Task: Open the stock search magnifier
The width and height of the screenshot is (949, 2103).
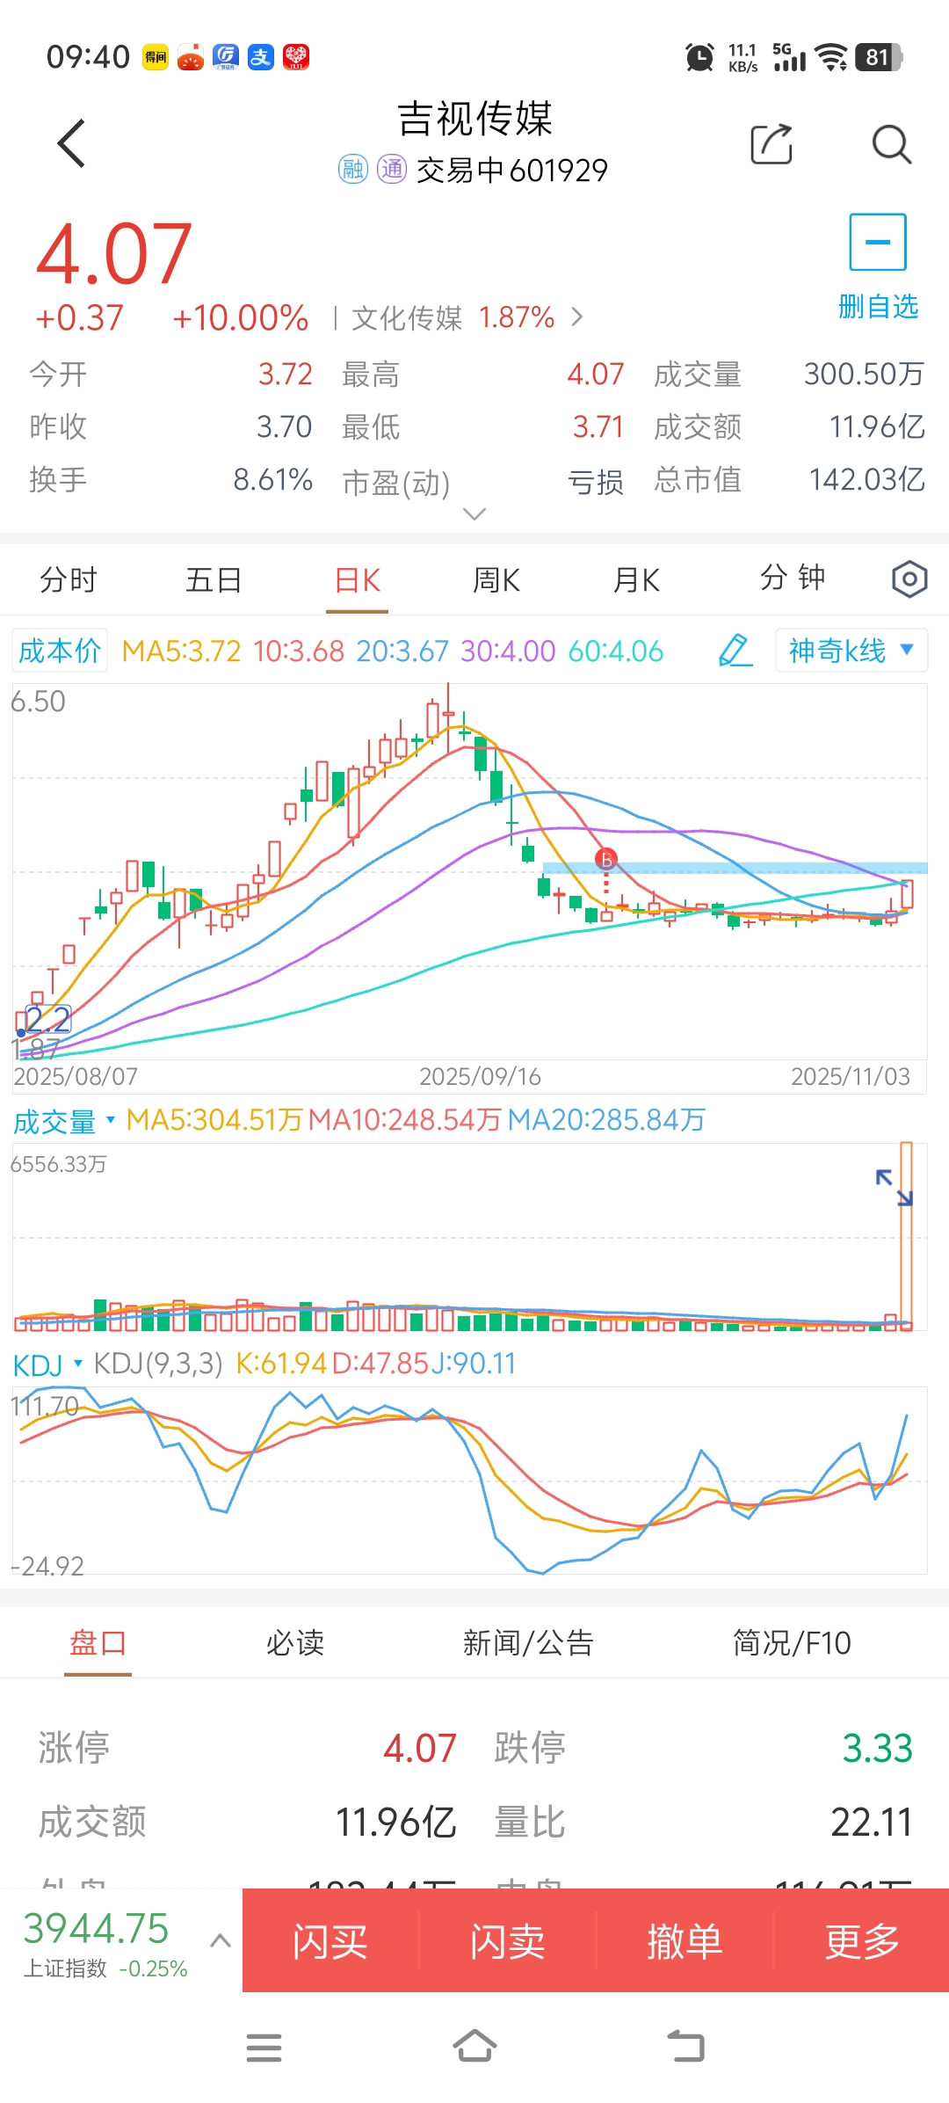Action: click(x=891, y=143)
